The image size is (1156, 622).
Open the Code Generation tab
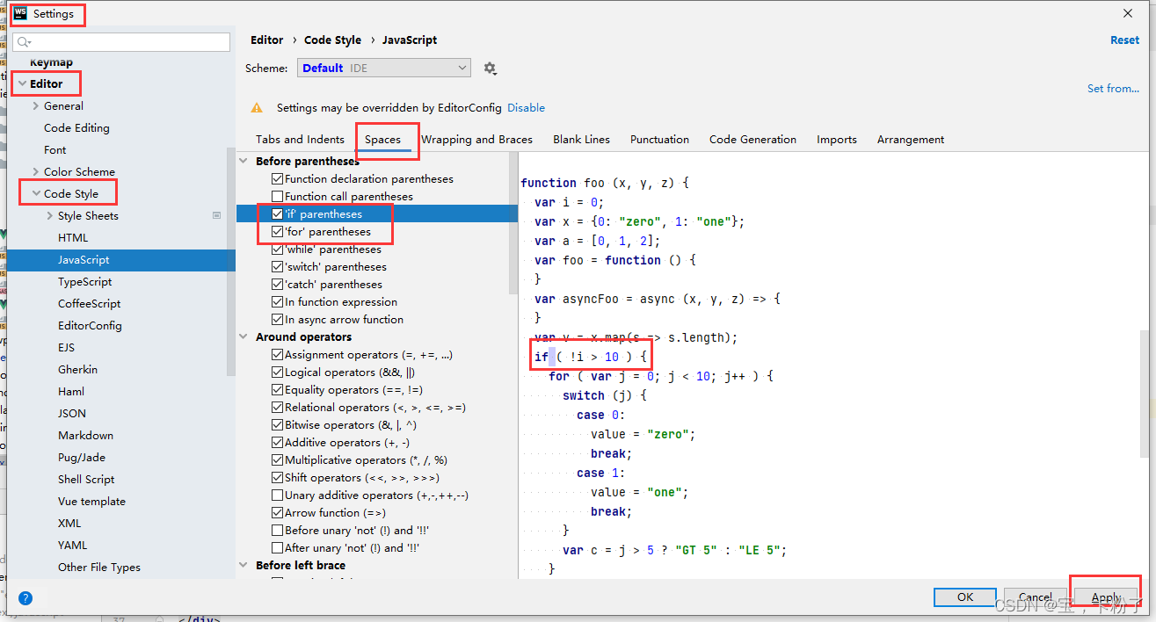pos(752,140)
